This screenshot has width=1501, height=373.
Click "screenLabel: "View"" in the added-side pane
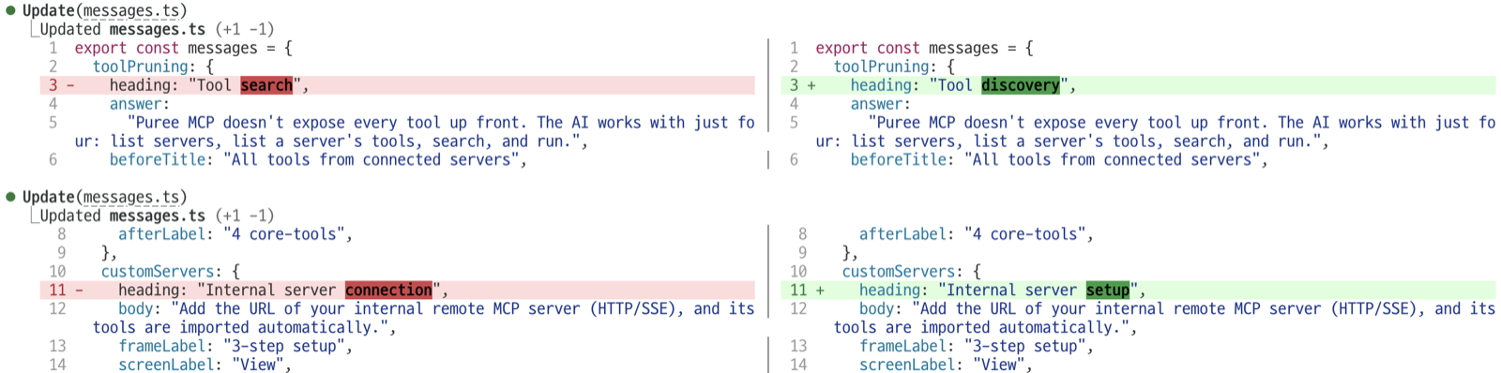tap(946, 365)
